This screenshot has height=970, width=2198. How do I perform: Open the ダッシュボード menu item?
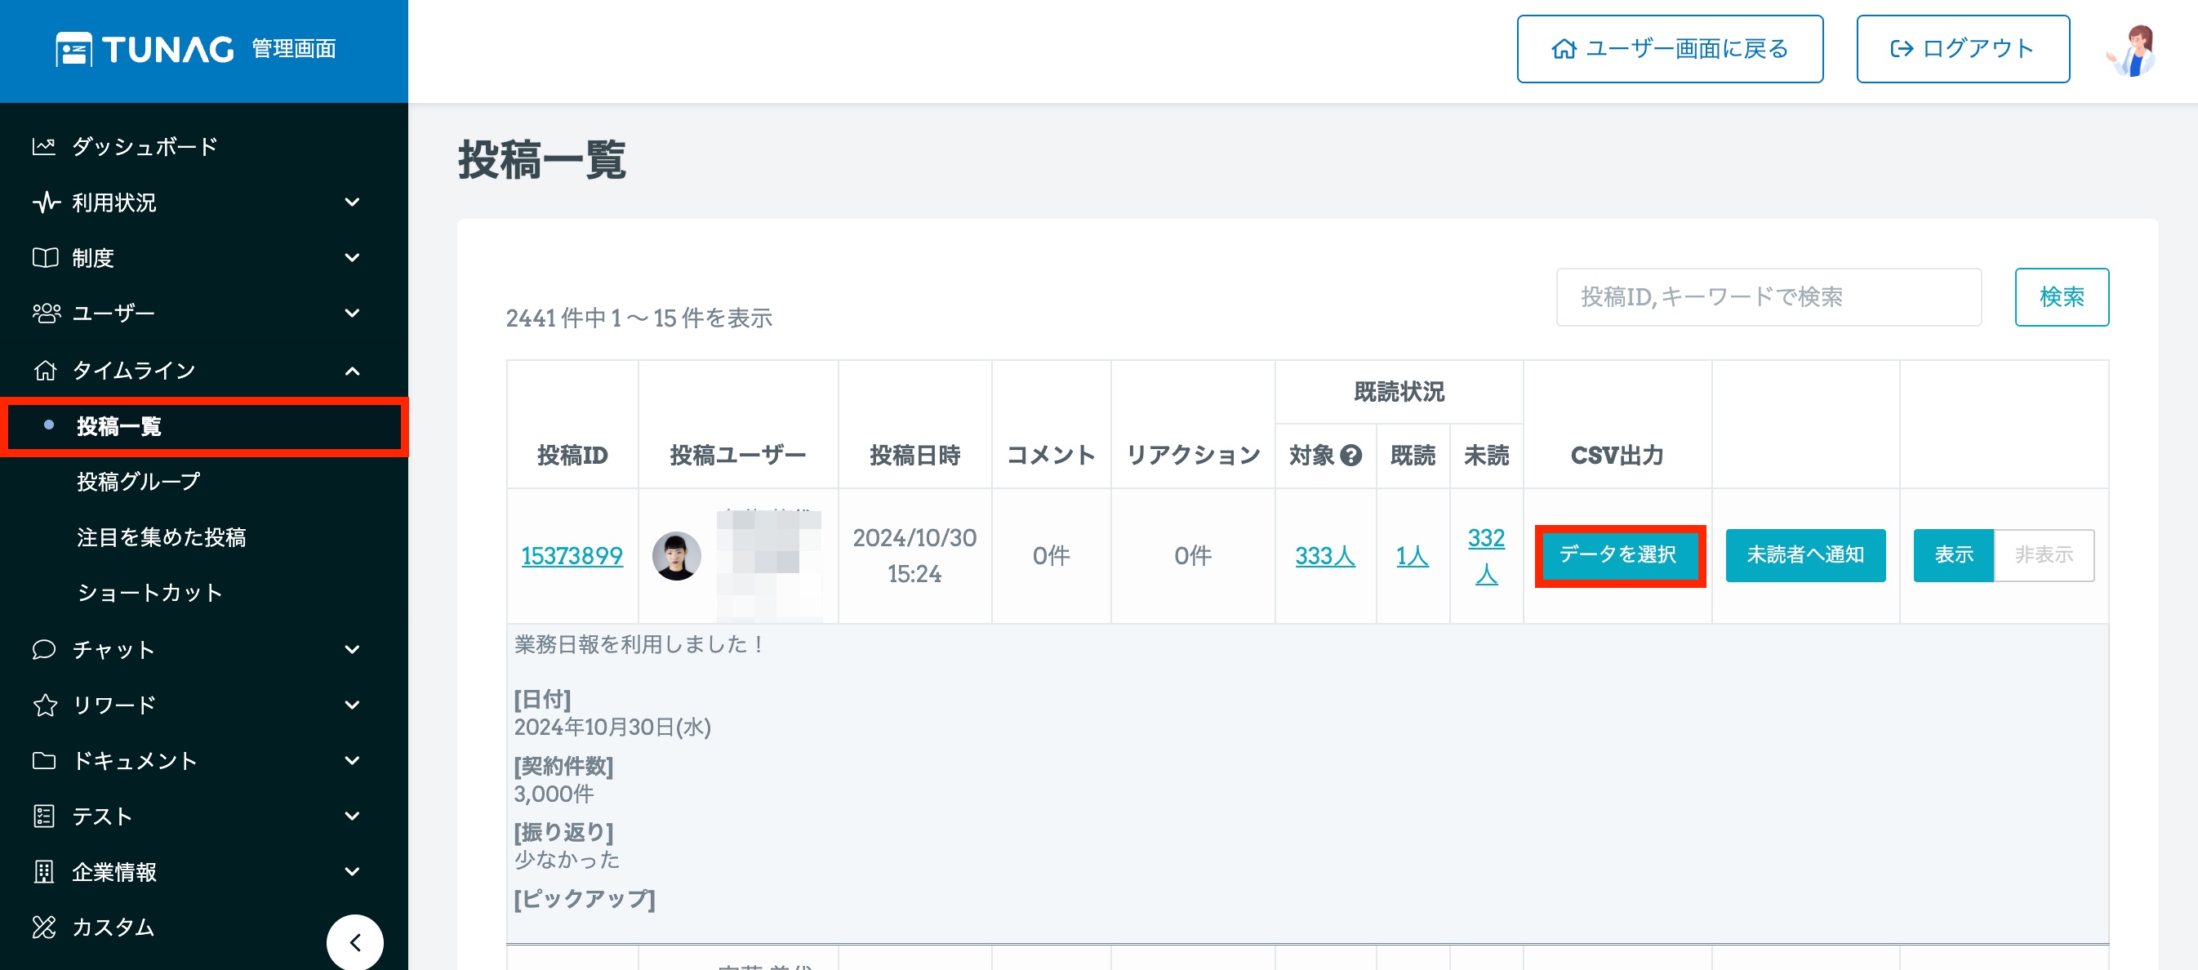(x=145, y=147)
